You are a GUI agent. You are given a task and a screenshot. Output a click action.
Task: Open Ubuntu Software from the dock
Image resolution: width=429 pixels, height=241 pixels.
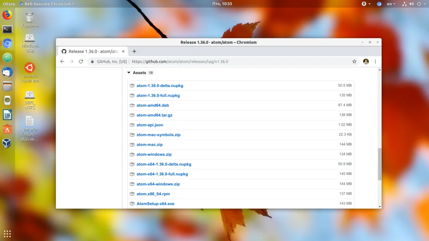[x=8, y=129]
